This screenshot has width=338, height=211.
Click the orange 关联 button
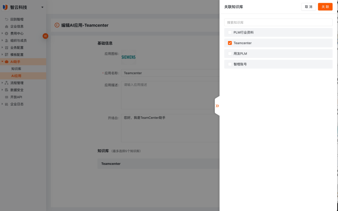(325, 7)
